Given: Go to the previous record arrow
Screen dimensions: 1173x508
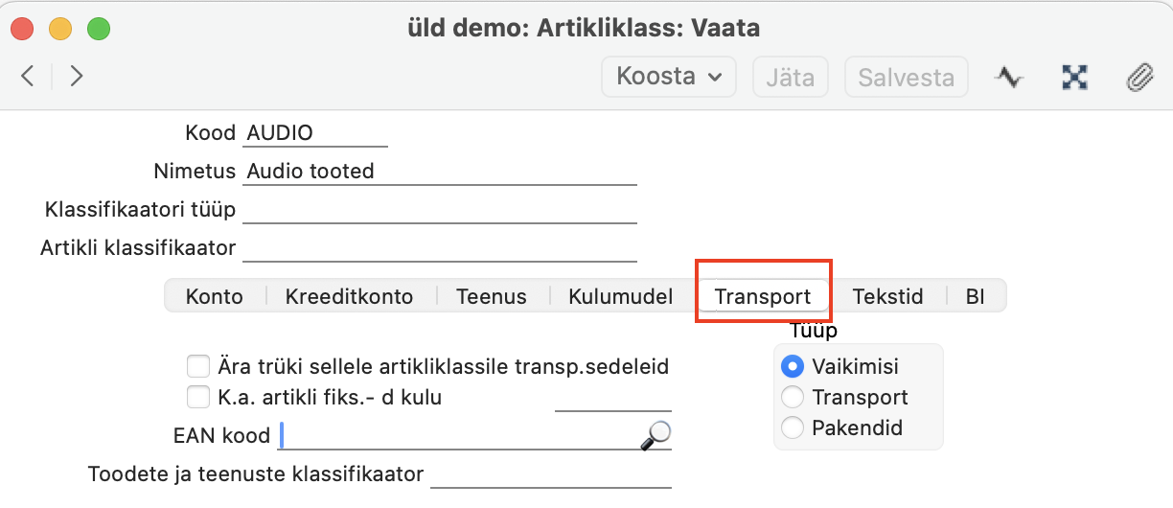Looking at the screenshot, I should tap(28, 77).
